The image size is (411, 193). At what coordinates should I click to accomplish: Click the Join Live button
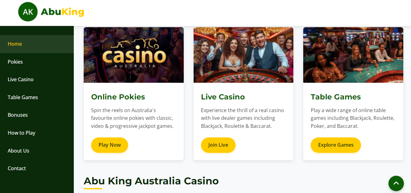pos(218,145)
